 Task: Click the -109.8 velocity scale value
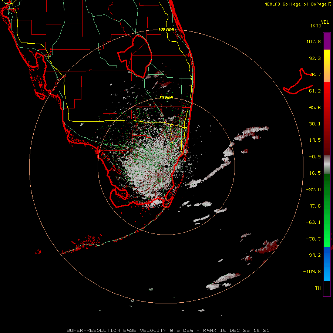pyautogui.click(x=312, y=272)
